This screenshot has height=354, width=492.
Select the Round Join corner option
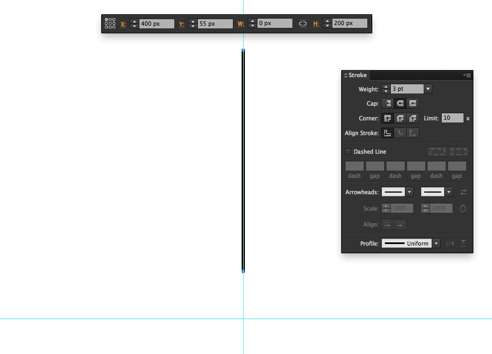[400, 118]
